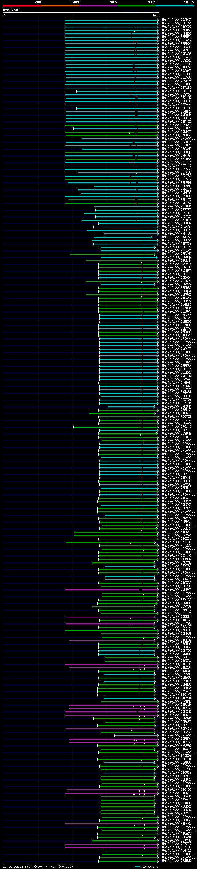Select label UniRef100_Q7XY20
Image resolution: width=197 pixels, height=869 pixels.
click(177, 217)
